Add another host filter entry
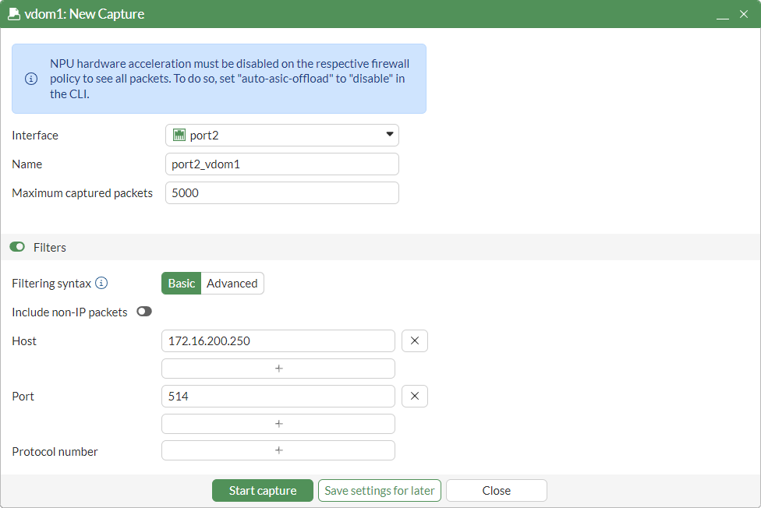The height and width of the screenshot is (508, 761). (278, 368)
